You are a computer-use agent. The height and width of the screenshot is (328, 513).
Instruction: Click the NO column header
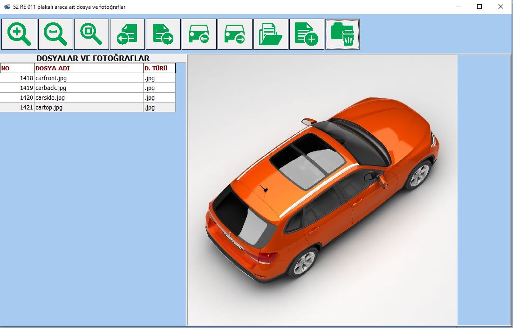(17, 68)
